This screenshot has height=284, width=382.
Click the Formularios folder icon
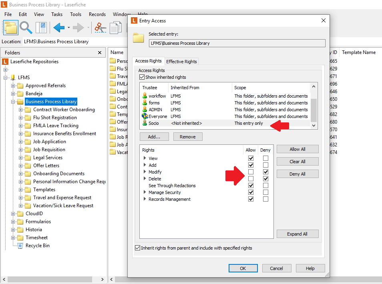pos(20,222)
